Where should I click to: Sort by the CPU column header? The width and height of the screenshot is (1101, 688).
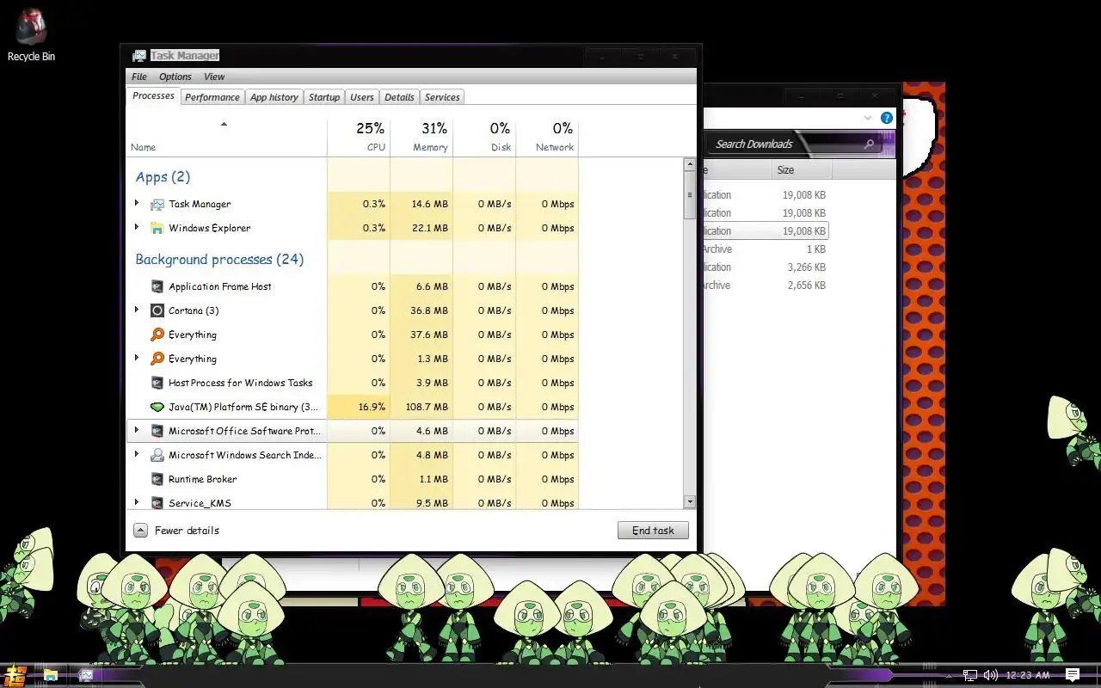[359, 138]
